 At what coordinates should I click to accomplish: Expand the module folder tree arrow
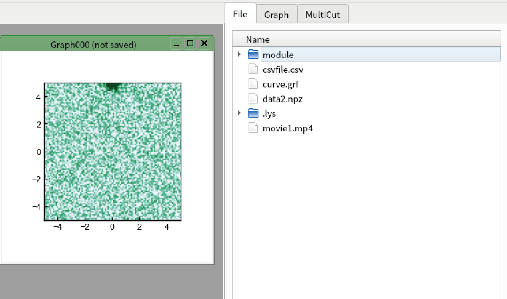point(239,54)
